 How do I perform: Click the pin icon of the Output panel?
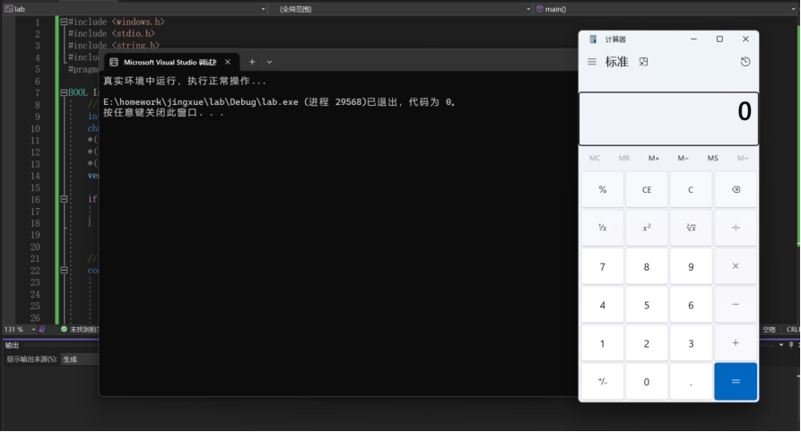pos(791,345)
